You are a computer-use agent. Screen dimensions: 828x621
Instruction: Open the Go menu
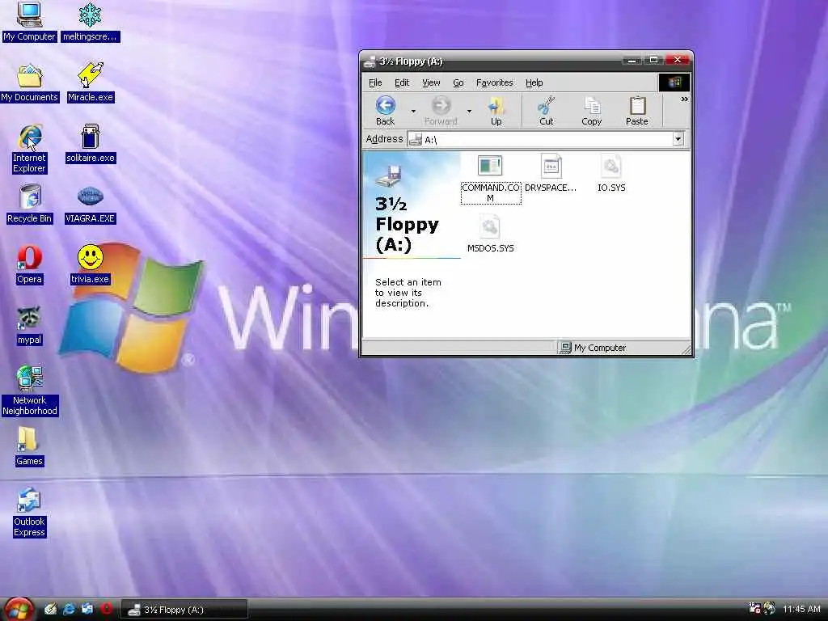pos(458,83)
